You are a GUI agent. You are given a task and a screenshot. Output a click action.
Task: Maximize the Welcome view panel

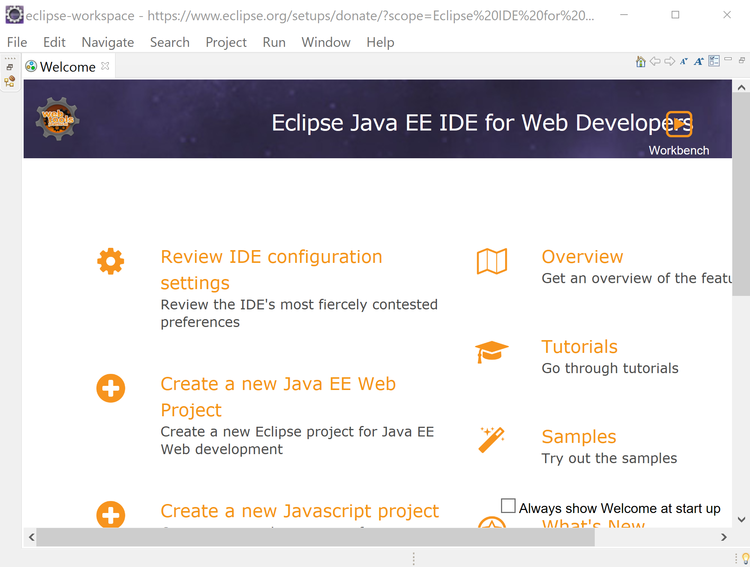point(742,60)
